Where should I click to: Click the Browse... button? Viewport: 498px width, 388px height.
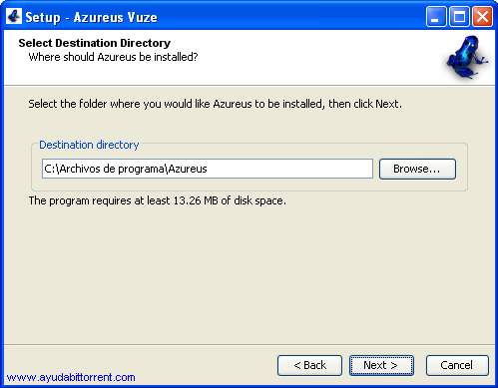click(417, 169)
